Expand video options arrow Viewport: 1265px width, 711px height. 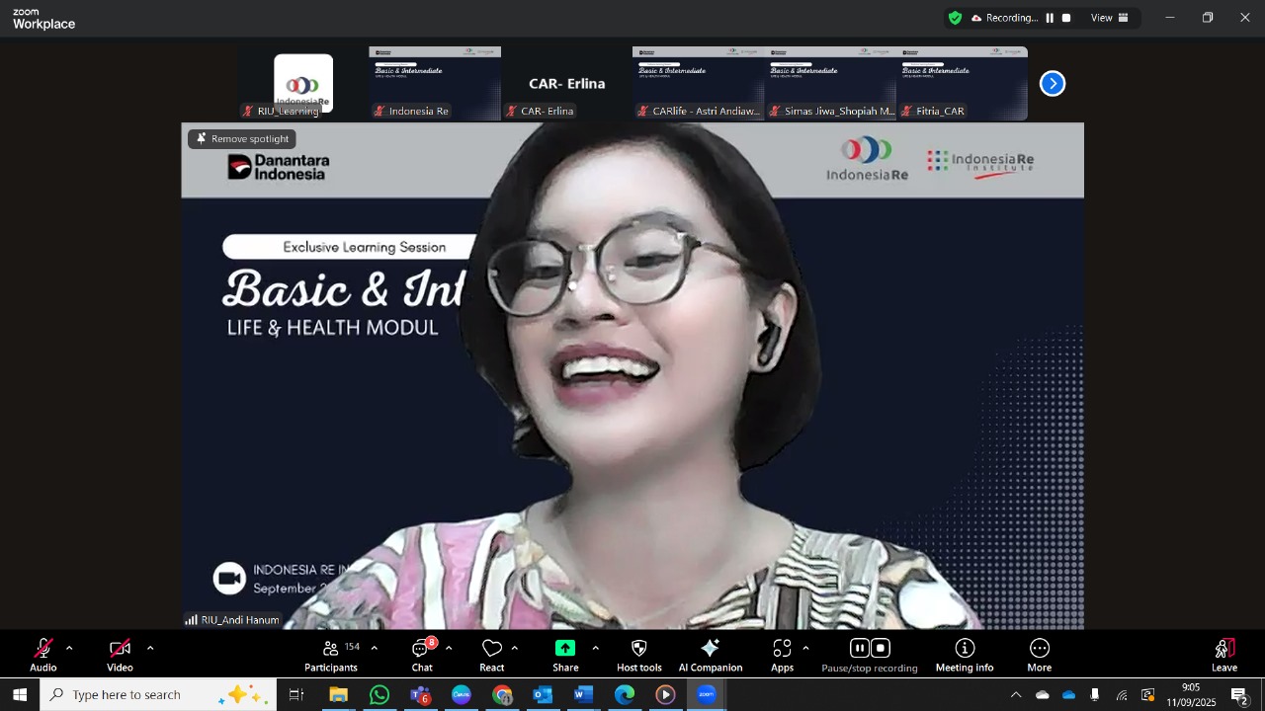pos(150,648)
